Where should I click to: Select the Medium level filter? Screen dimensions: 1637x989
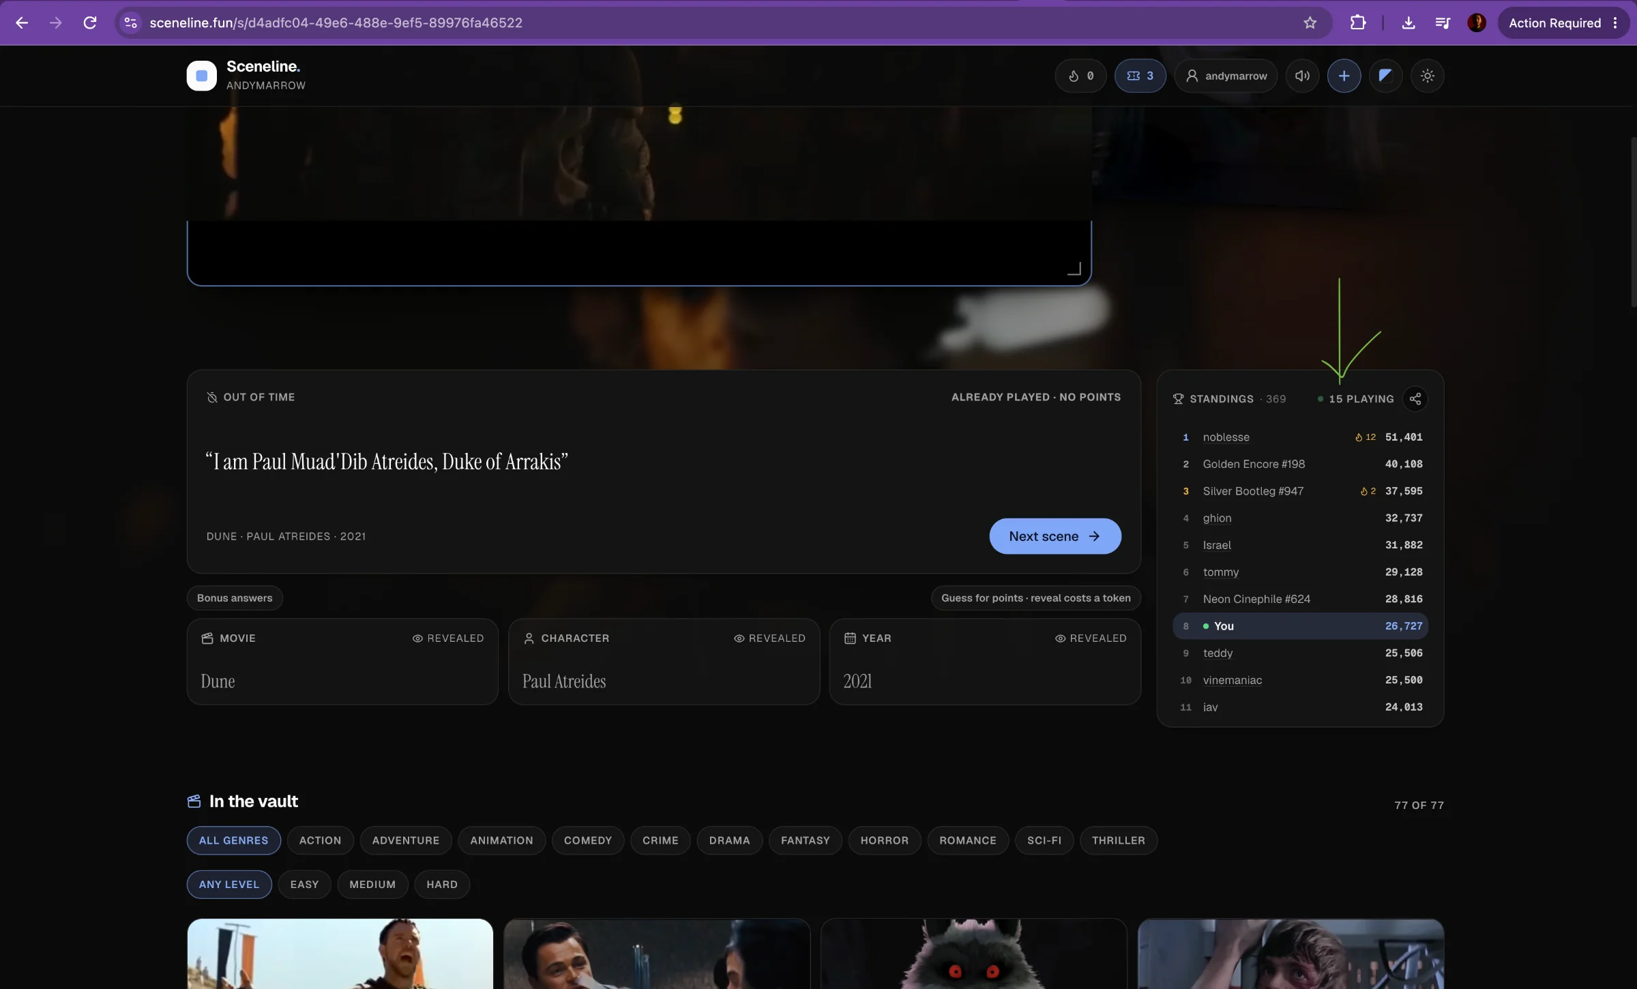point(372,885)
